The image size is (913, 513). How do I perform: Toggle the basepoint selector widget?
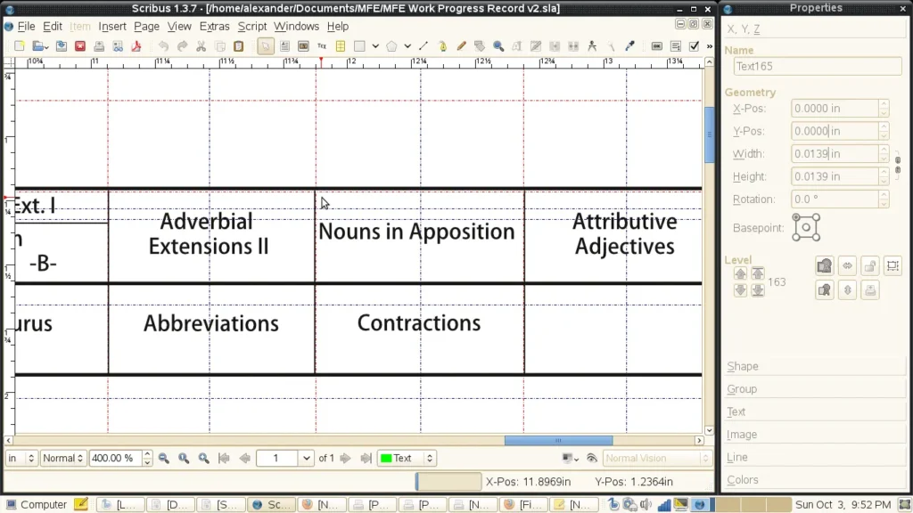click(x=806, y=227)
